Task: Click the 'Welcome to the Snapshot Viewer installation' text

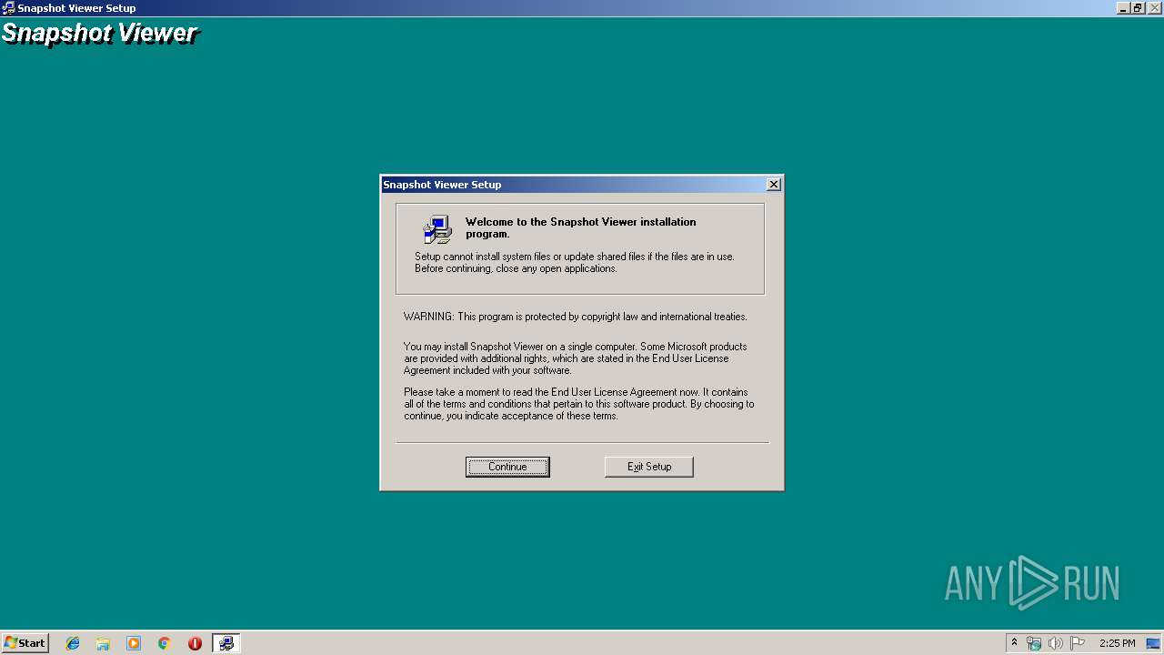Action: pos(580,227)
